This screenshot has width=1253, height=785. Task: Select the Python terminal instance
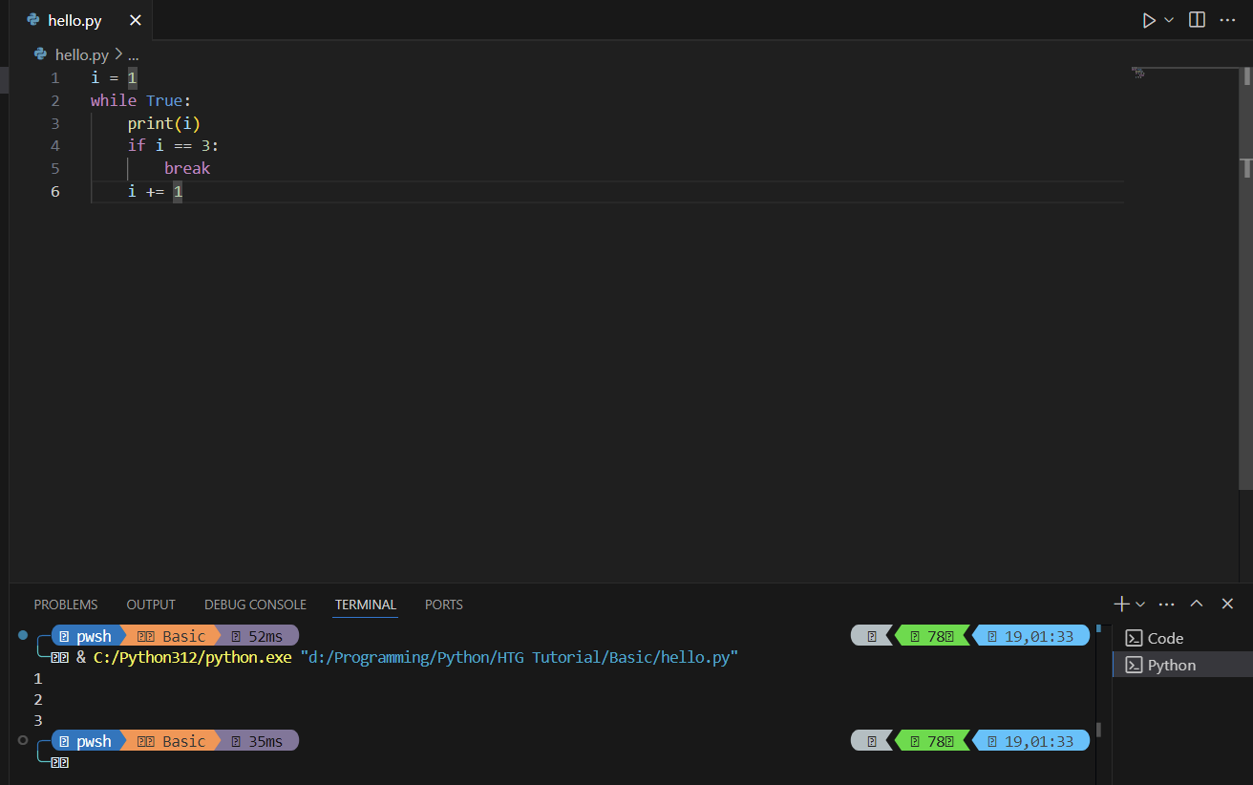coord(1171,665)
